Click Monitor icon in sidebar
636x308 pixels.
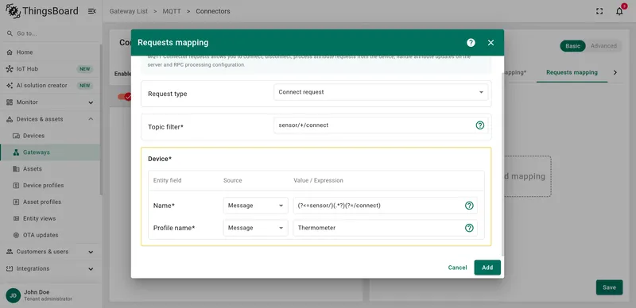10,102
